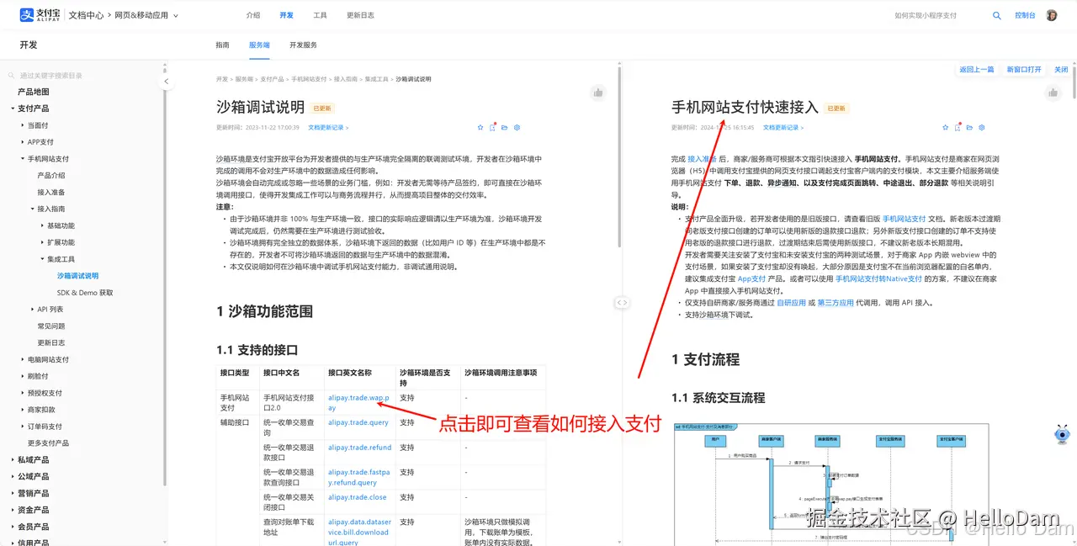
Task: Toggle the star favorite on the right article
Action: (944, 127)
